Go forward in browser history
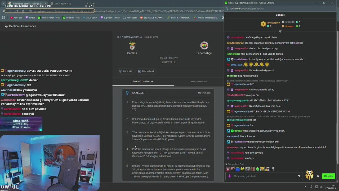The width and height of the screenshot is (339, 191). coord(10,11)
